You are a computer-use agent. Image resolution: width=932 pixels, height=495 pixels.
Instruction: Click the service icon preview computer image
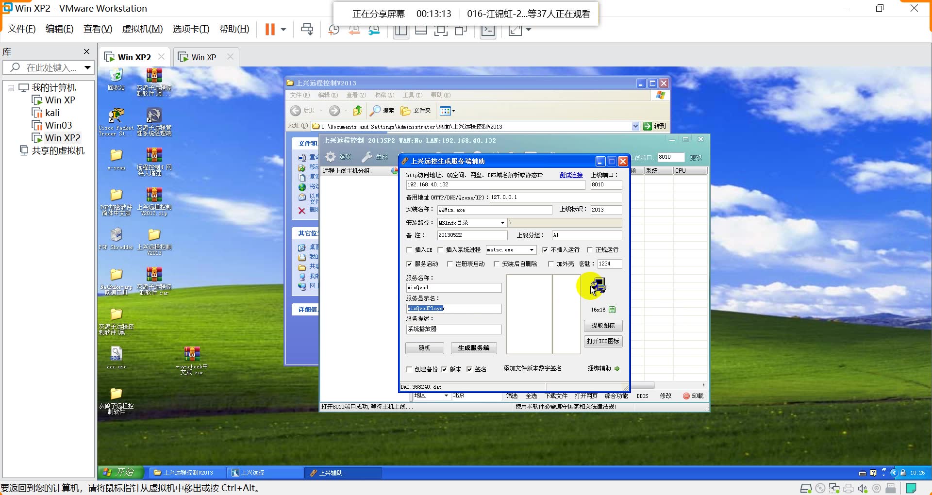click(599, 285)
